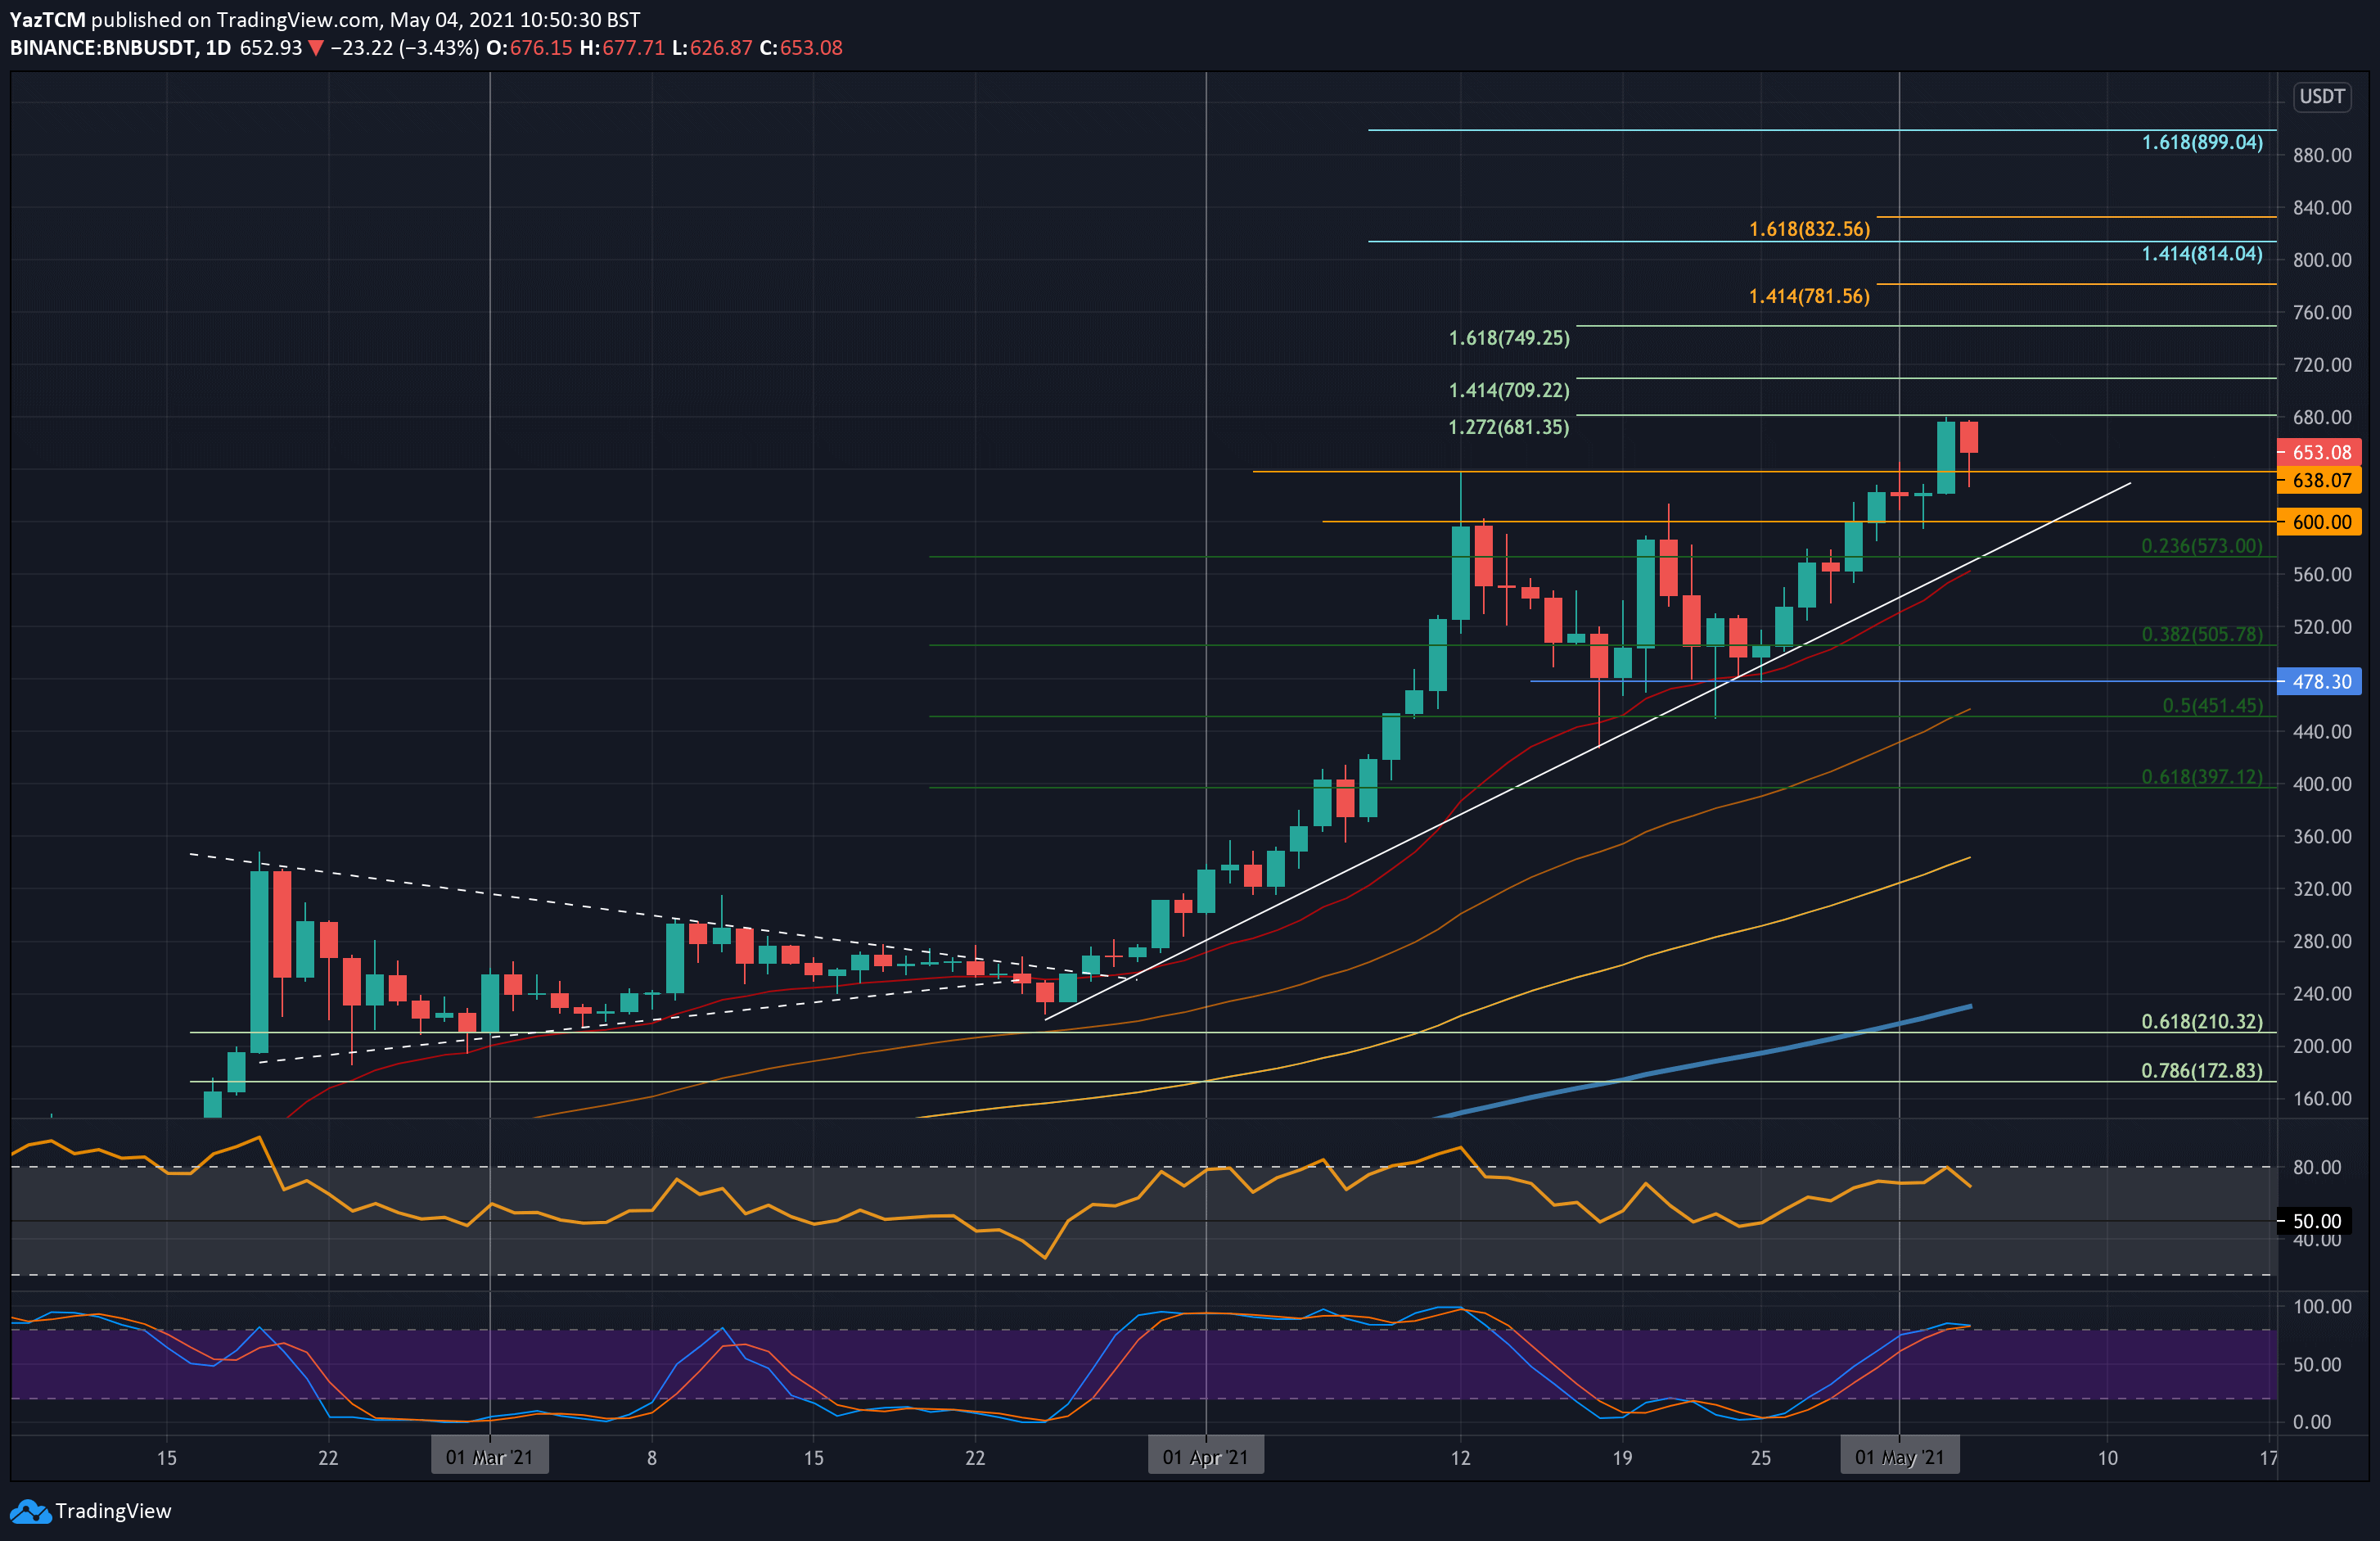This screenshot has height=1541, width=2380.
Task: Click the 0.786(172.83) retracement label
Action: click(x=2202, y=1071)
